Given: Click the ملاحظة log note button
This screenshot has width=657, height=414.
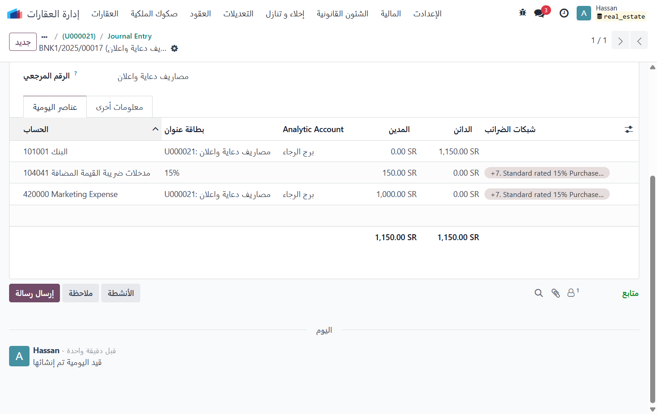Looking at the screenshot, I should 80,293.
